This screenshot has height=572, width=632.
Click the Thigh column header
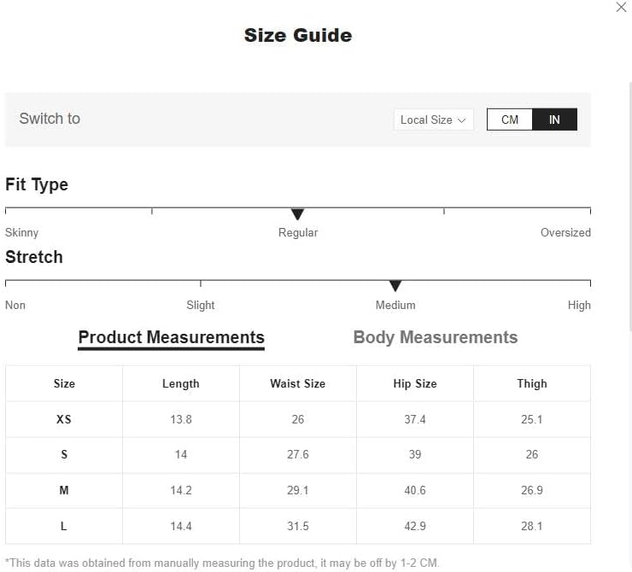(x=532, y=383)
